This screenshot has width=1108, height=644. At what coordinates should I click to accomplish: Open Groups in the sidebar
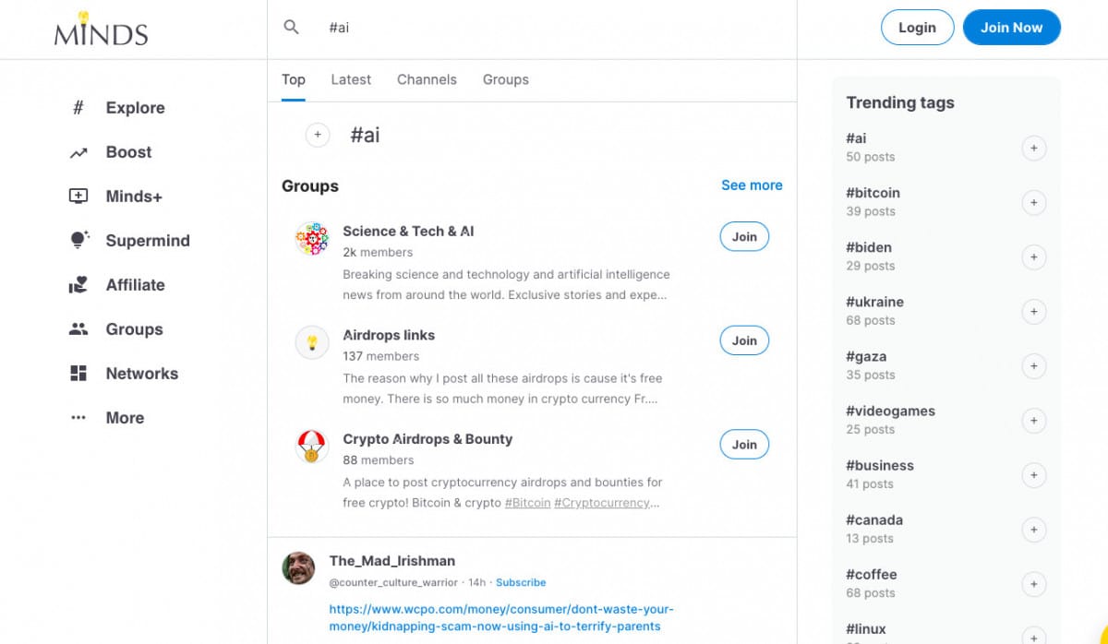(134, 329)
